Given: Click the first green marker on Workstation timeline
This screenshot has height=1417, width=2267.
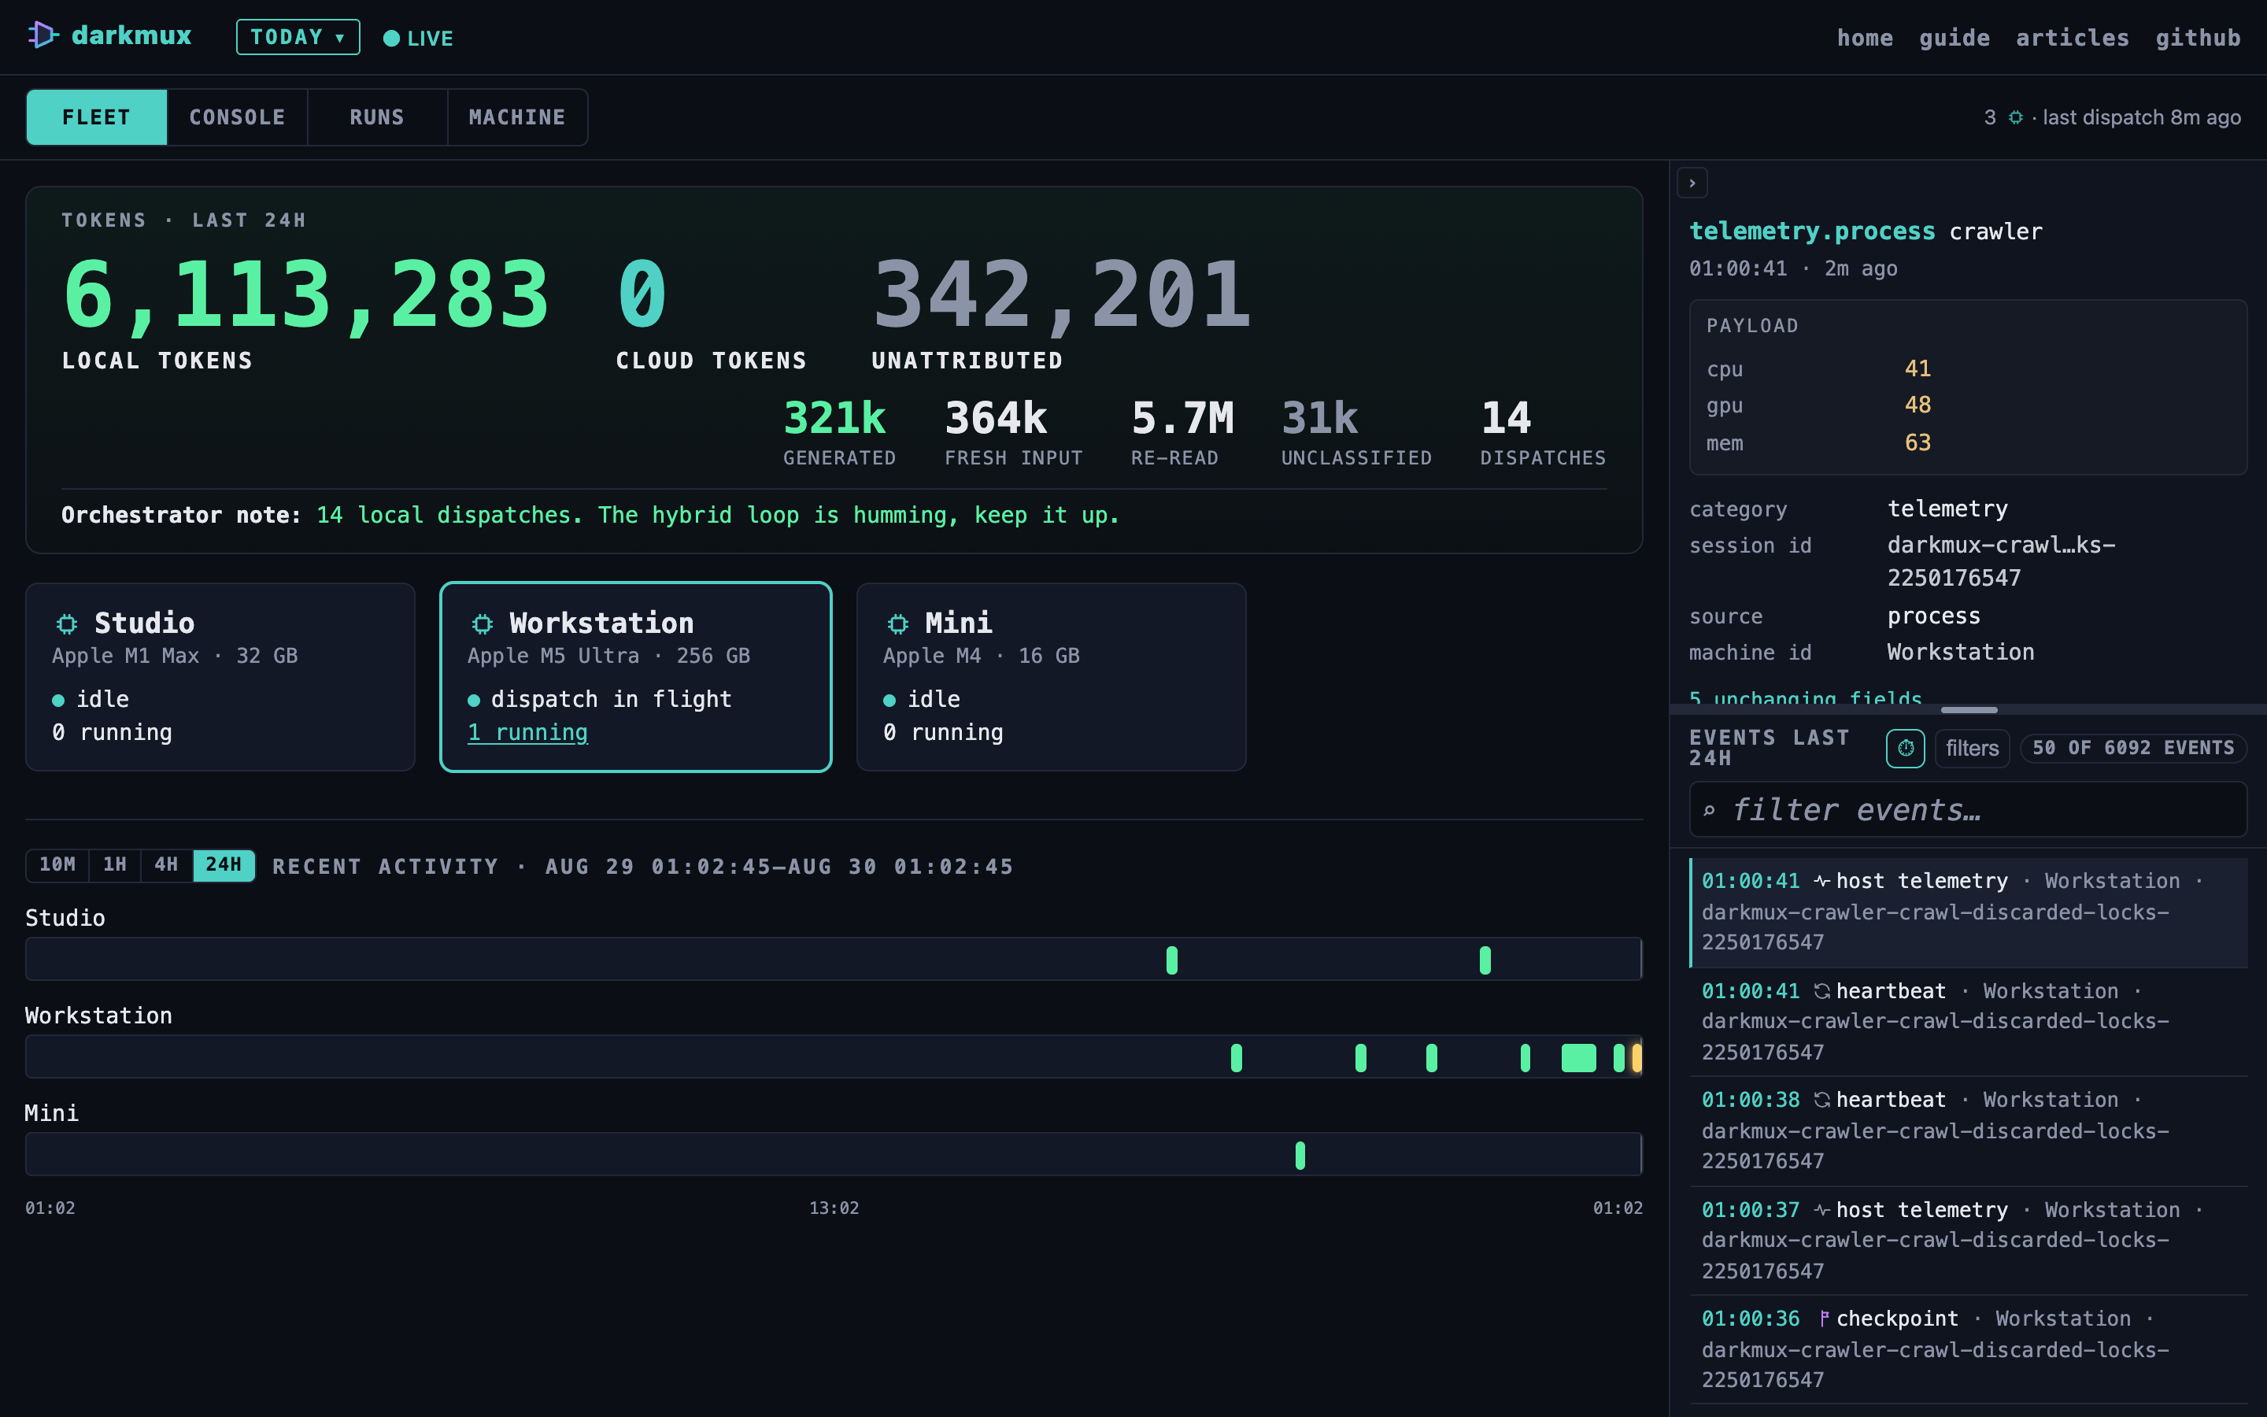Looking at the screenshot, I should coord(1237,1057).
